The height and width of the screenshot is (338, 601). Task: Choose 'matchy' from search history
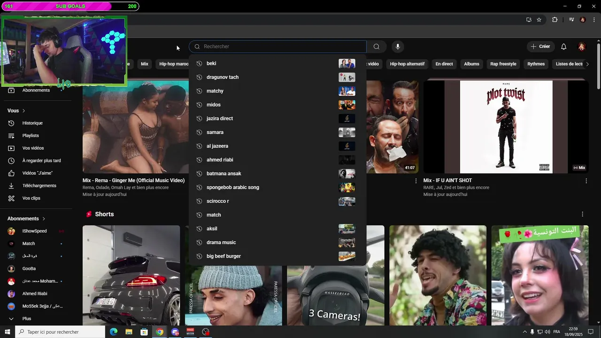(x=277, y=91)
